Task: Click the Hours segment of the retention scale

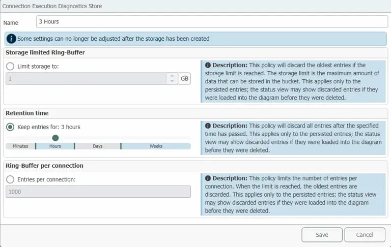Action: [55, 146]
